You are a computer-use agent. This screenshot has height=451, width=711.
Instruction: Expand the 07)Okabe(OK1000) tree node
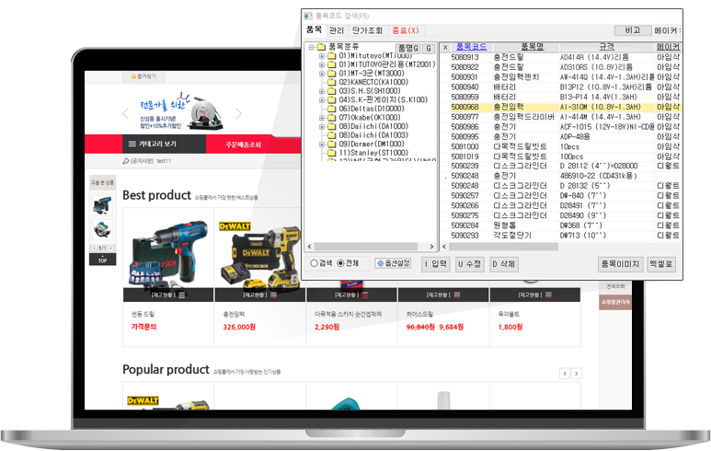coord(322,118)
